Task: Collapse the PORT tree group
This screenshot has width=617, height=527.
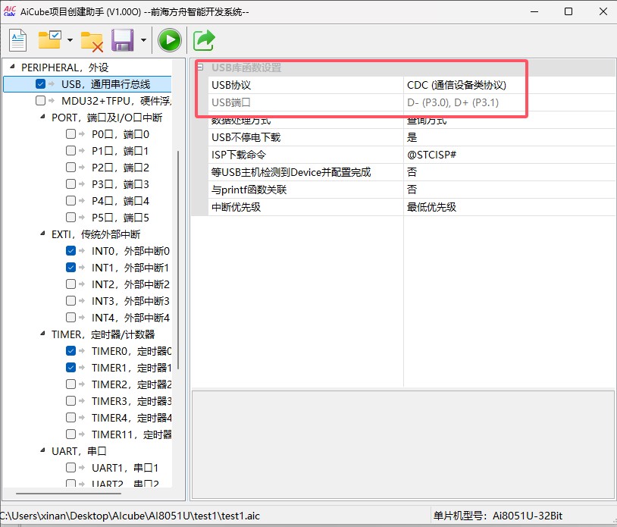Action: (x=42, y=117)
